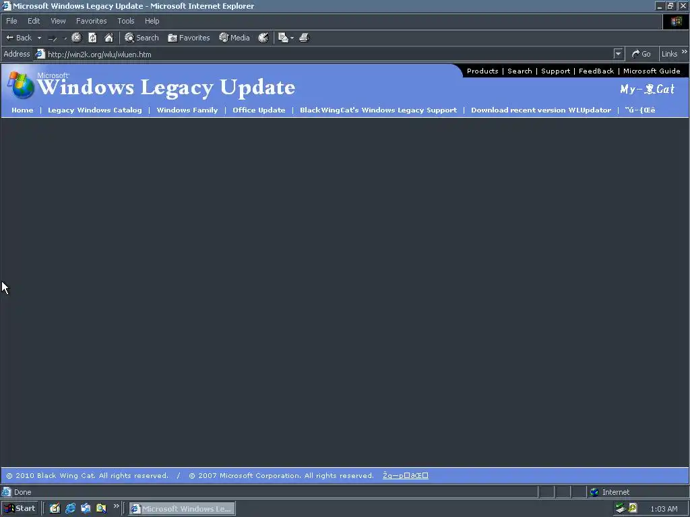Image resolution: width=690 pixels, height=517 pixels.
Task: Launch the first Quick Launch desktop icon
Action: tap(55, 509)
